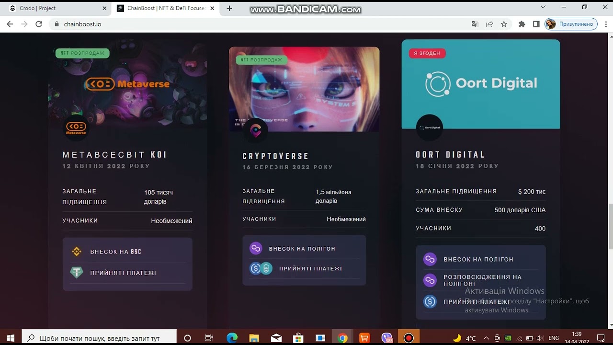Viewport: 613px width, 345px height.
Task: Switch to Chrome on the taskbar
Action: coord(342,338)
